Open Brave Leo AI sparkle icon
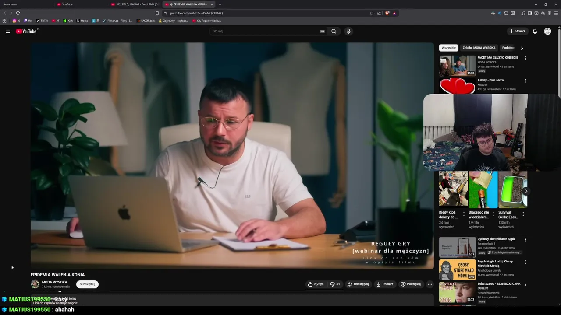This screenshot has width=561, height=315. pos(543,13)
